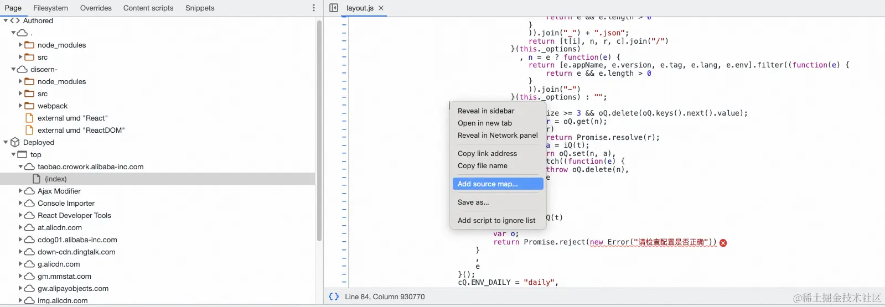This screenshot has width=885, height=307.
Task: Expand the webpack folder
Action: point(20,106)
